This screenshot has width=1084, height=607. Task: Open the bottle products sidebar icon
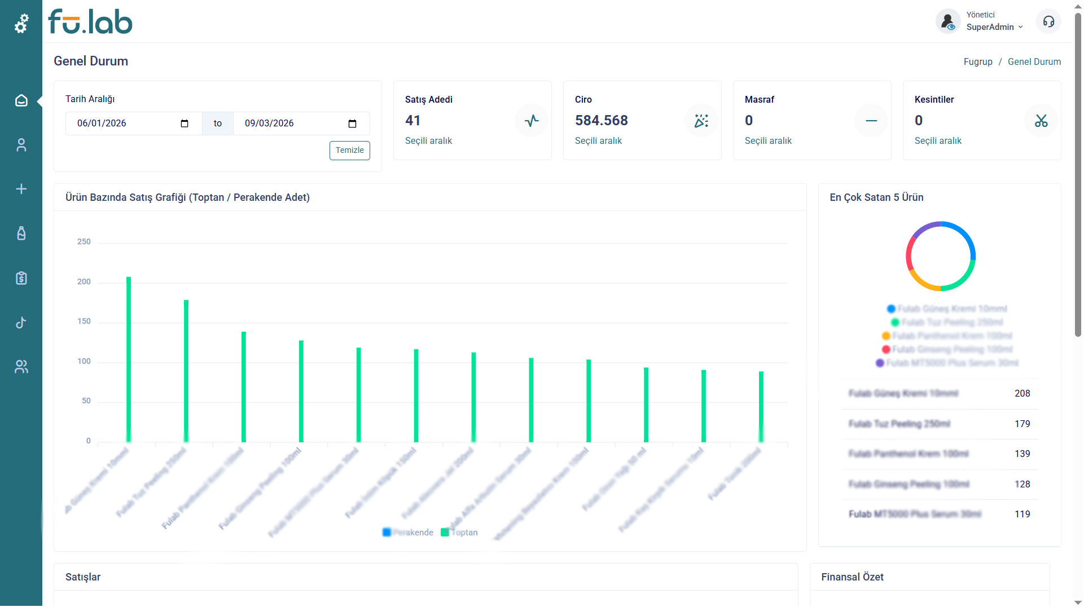coord(21,233)
